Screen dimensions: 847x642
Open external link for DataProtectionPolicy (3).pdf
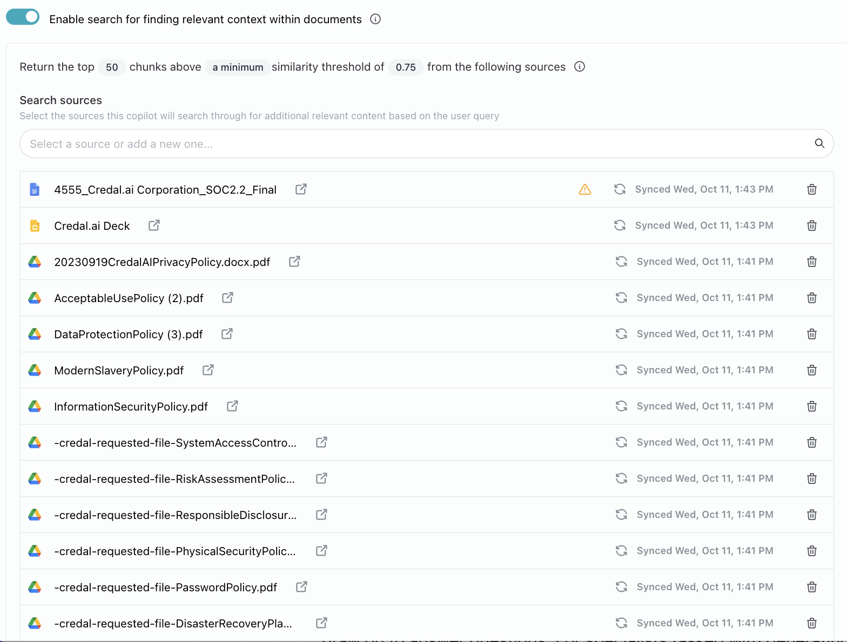tap(227, 334)
